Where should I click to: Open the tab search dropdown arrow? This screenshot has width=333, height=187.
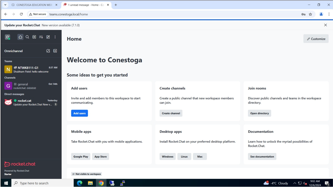coord(5,5)
